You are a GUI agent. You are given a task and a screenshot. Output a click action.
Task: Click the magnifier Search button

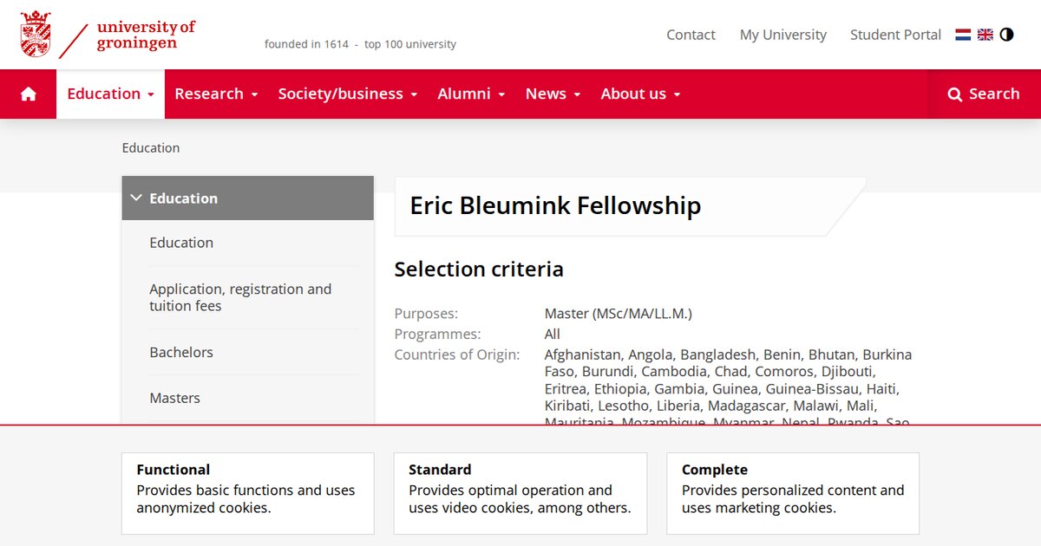pyautogui.click(x=984, y=94)
